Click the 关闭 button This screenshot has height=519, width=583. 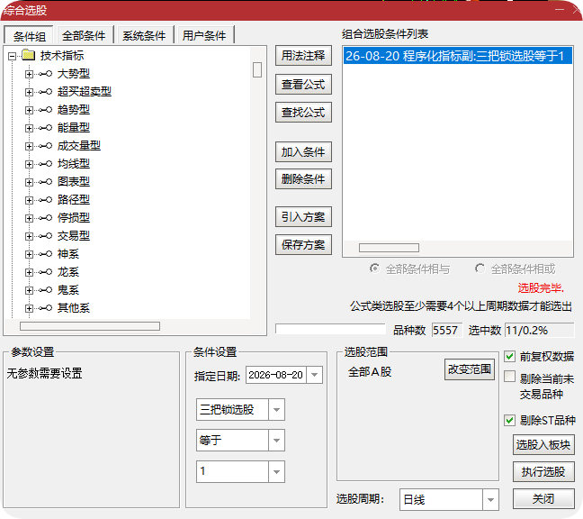(543, 498)
